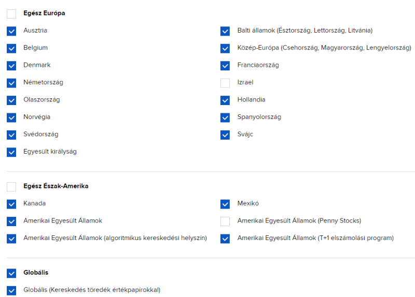Disable the algoritmikus kereskedési helyszín checkbox

pyautogui.click(x=11, y=239)
